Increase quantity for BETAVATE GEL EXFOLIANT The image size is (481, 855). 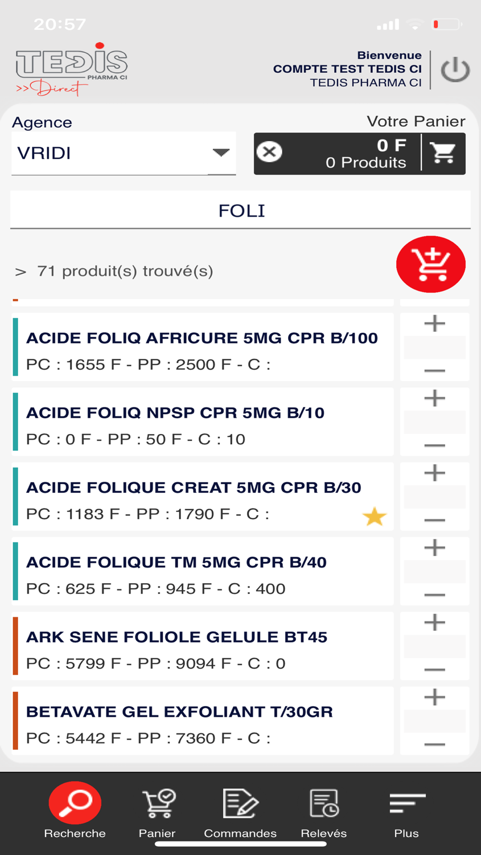434,697
